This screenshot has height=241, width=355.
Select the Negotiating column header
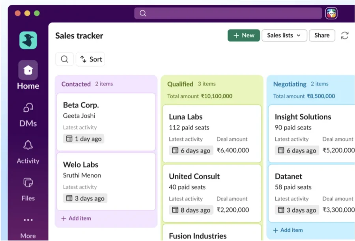tap(290, 84)
